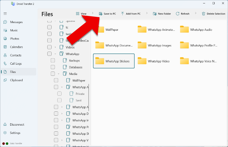Select the Backups tree folder icon
228x147 pixels.
coord(65,60)
